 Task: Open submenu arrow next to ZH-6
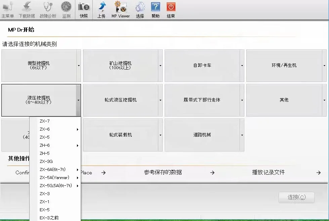coord(78,145)
